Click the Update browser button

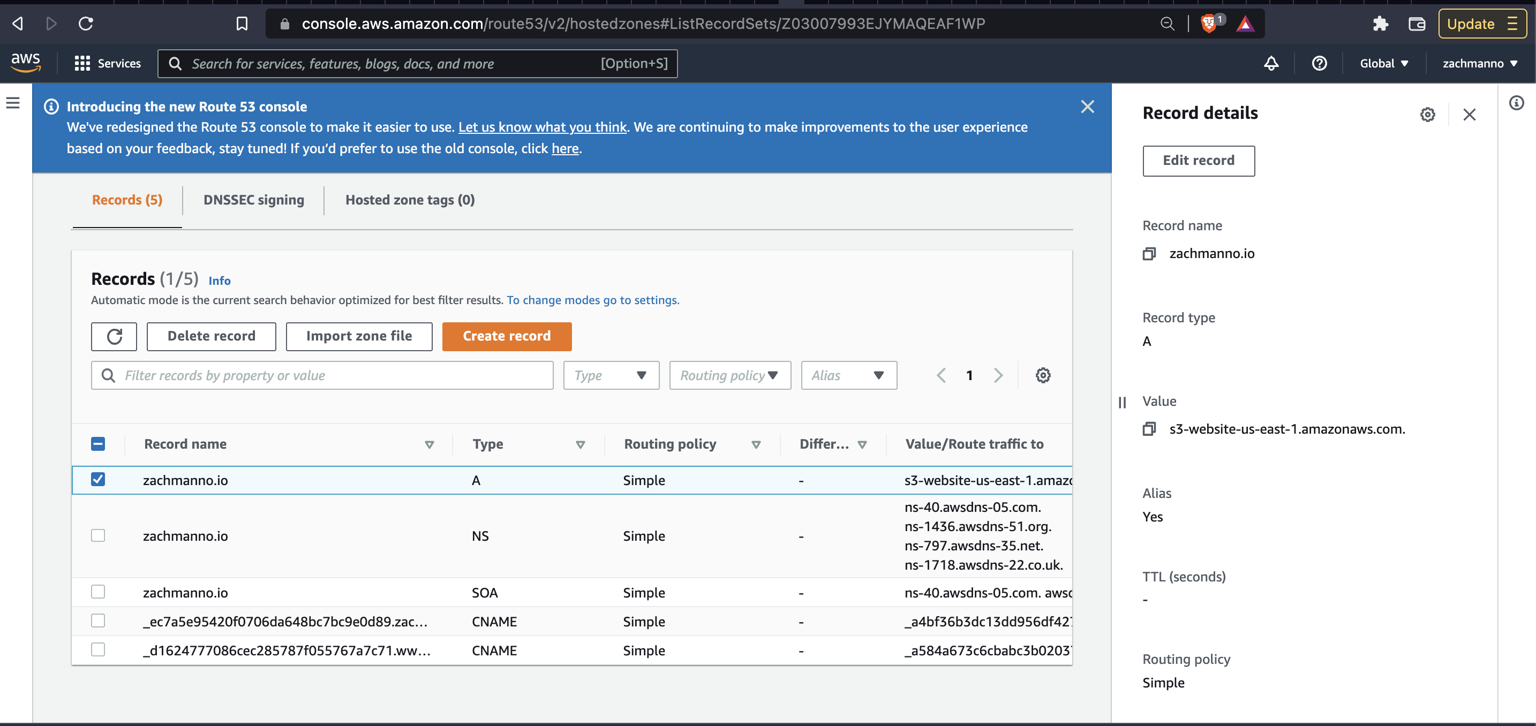[1482, 24]
